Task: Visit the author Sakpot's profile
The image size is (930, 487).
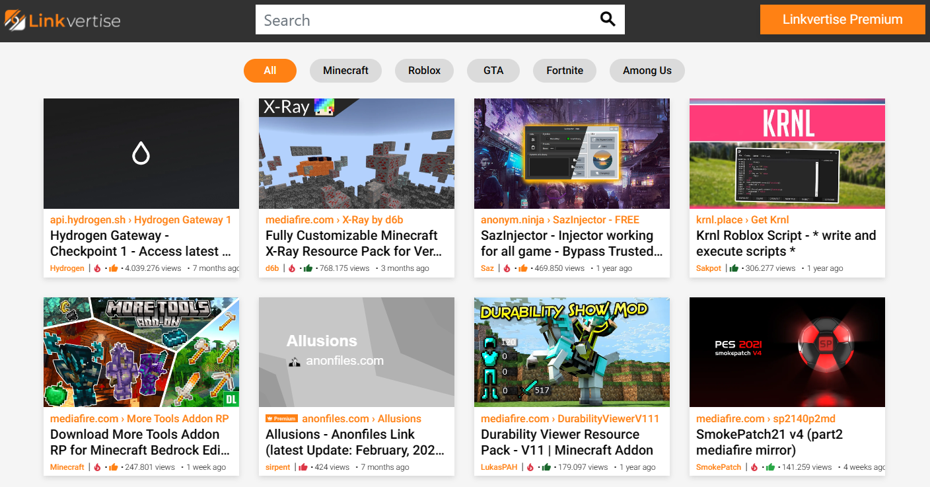Action: (709, 268)
